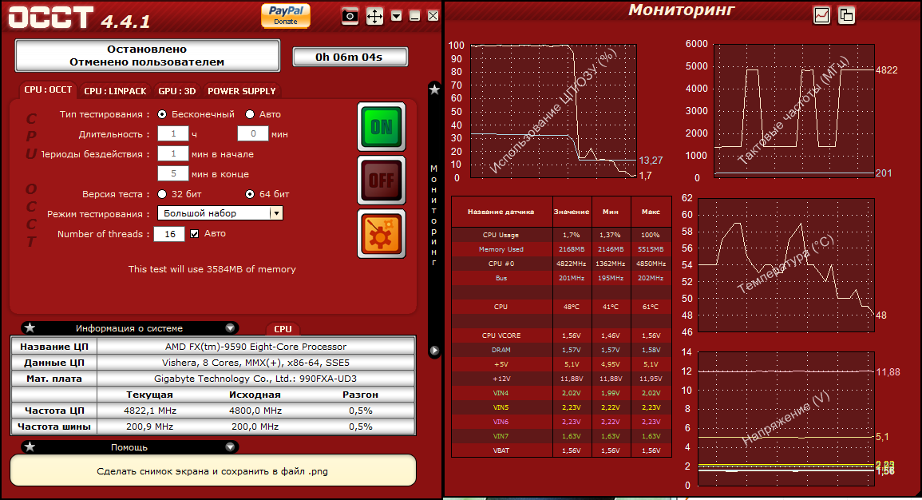922x500 pixels.
Task: Click the arrow button below Мониторинг strip
Action: coord(434,351)
